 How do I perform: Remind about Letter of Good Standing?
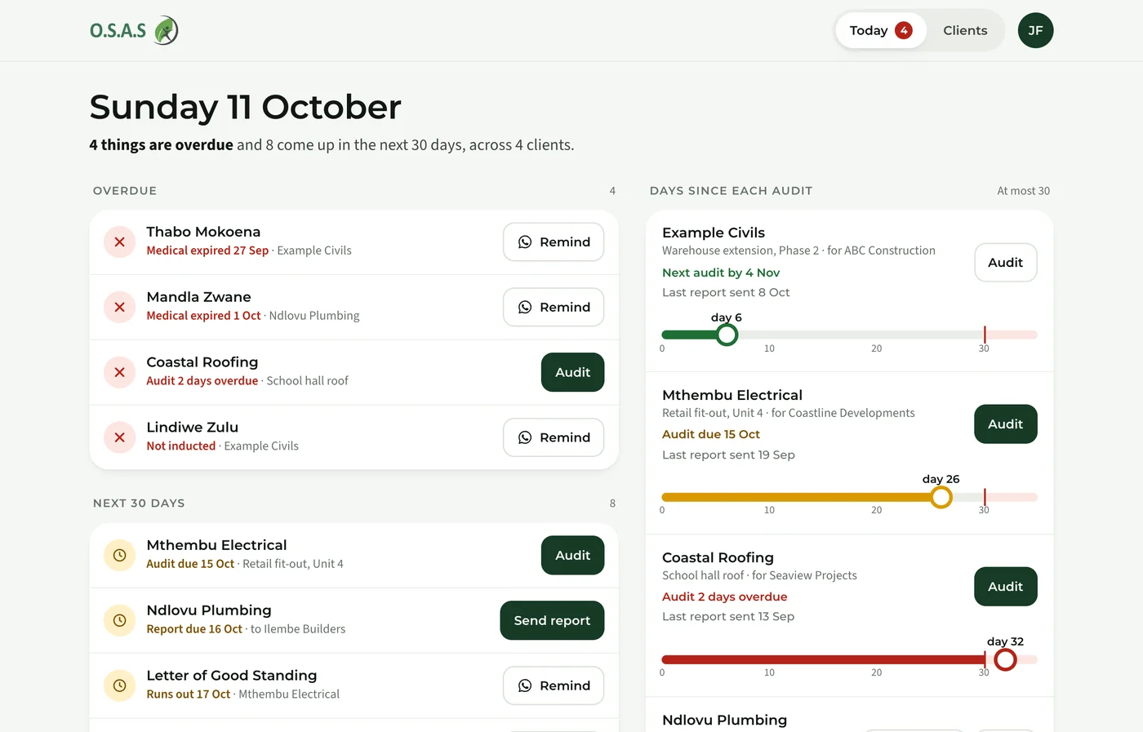554,685
